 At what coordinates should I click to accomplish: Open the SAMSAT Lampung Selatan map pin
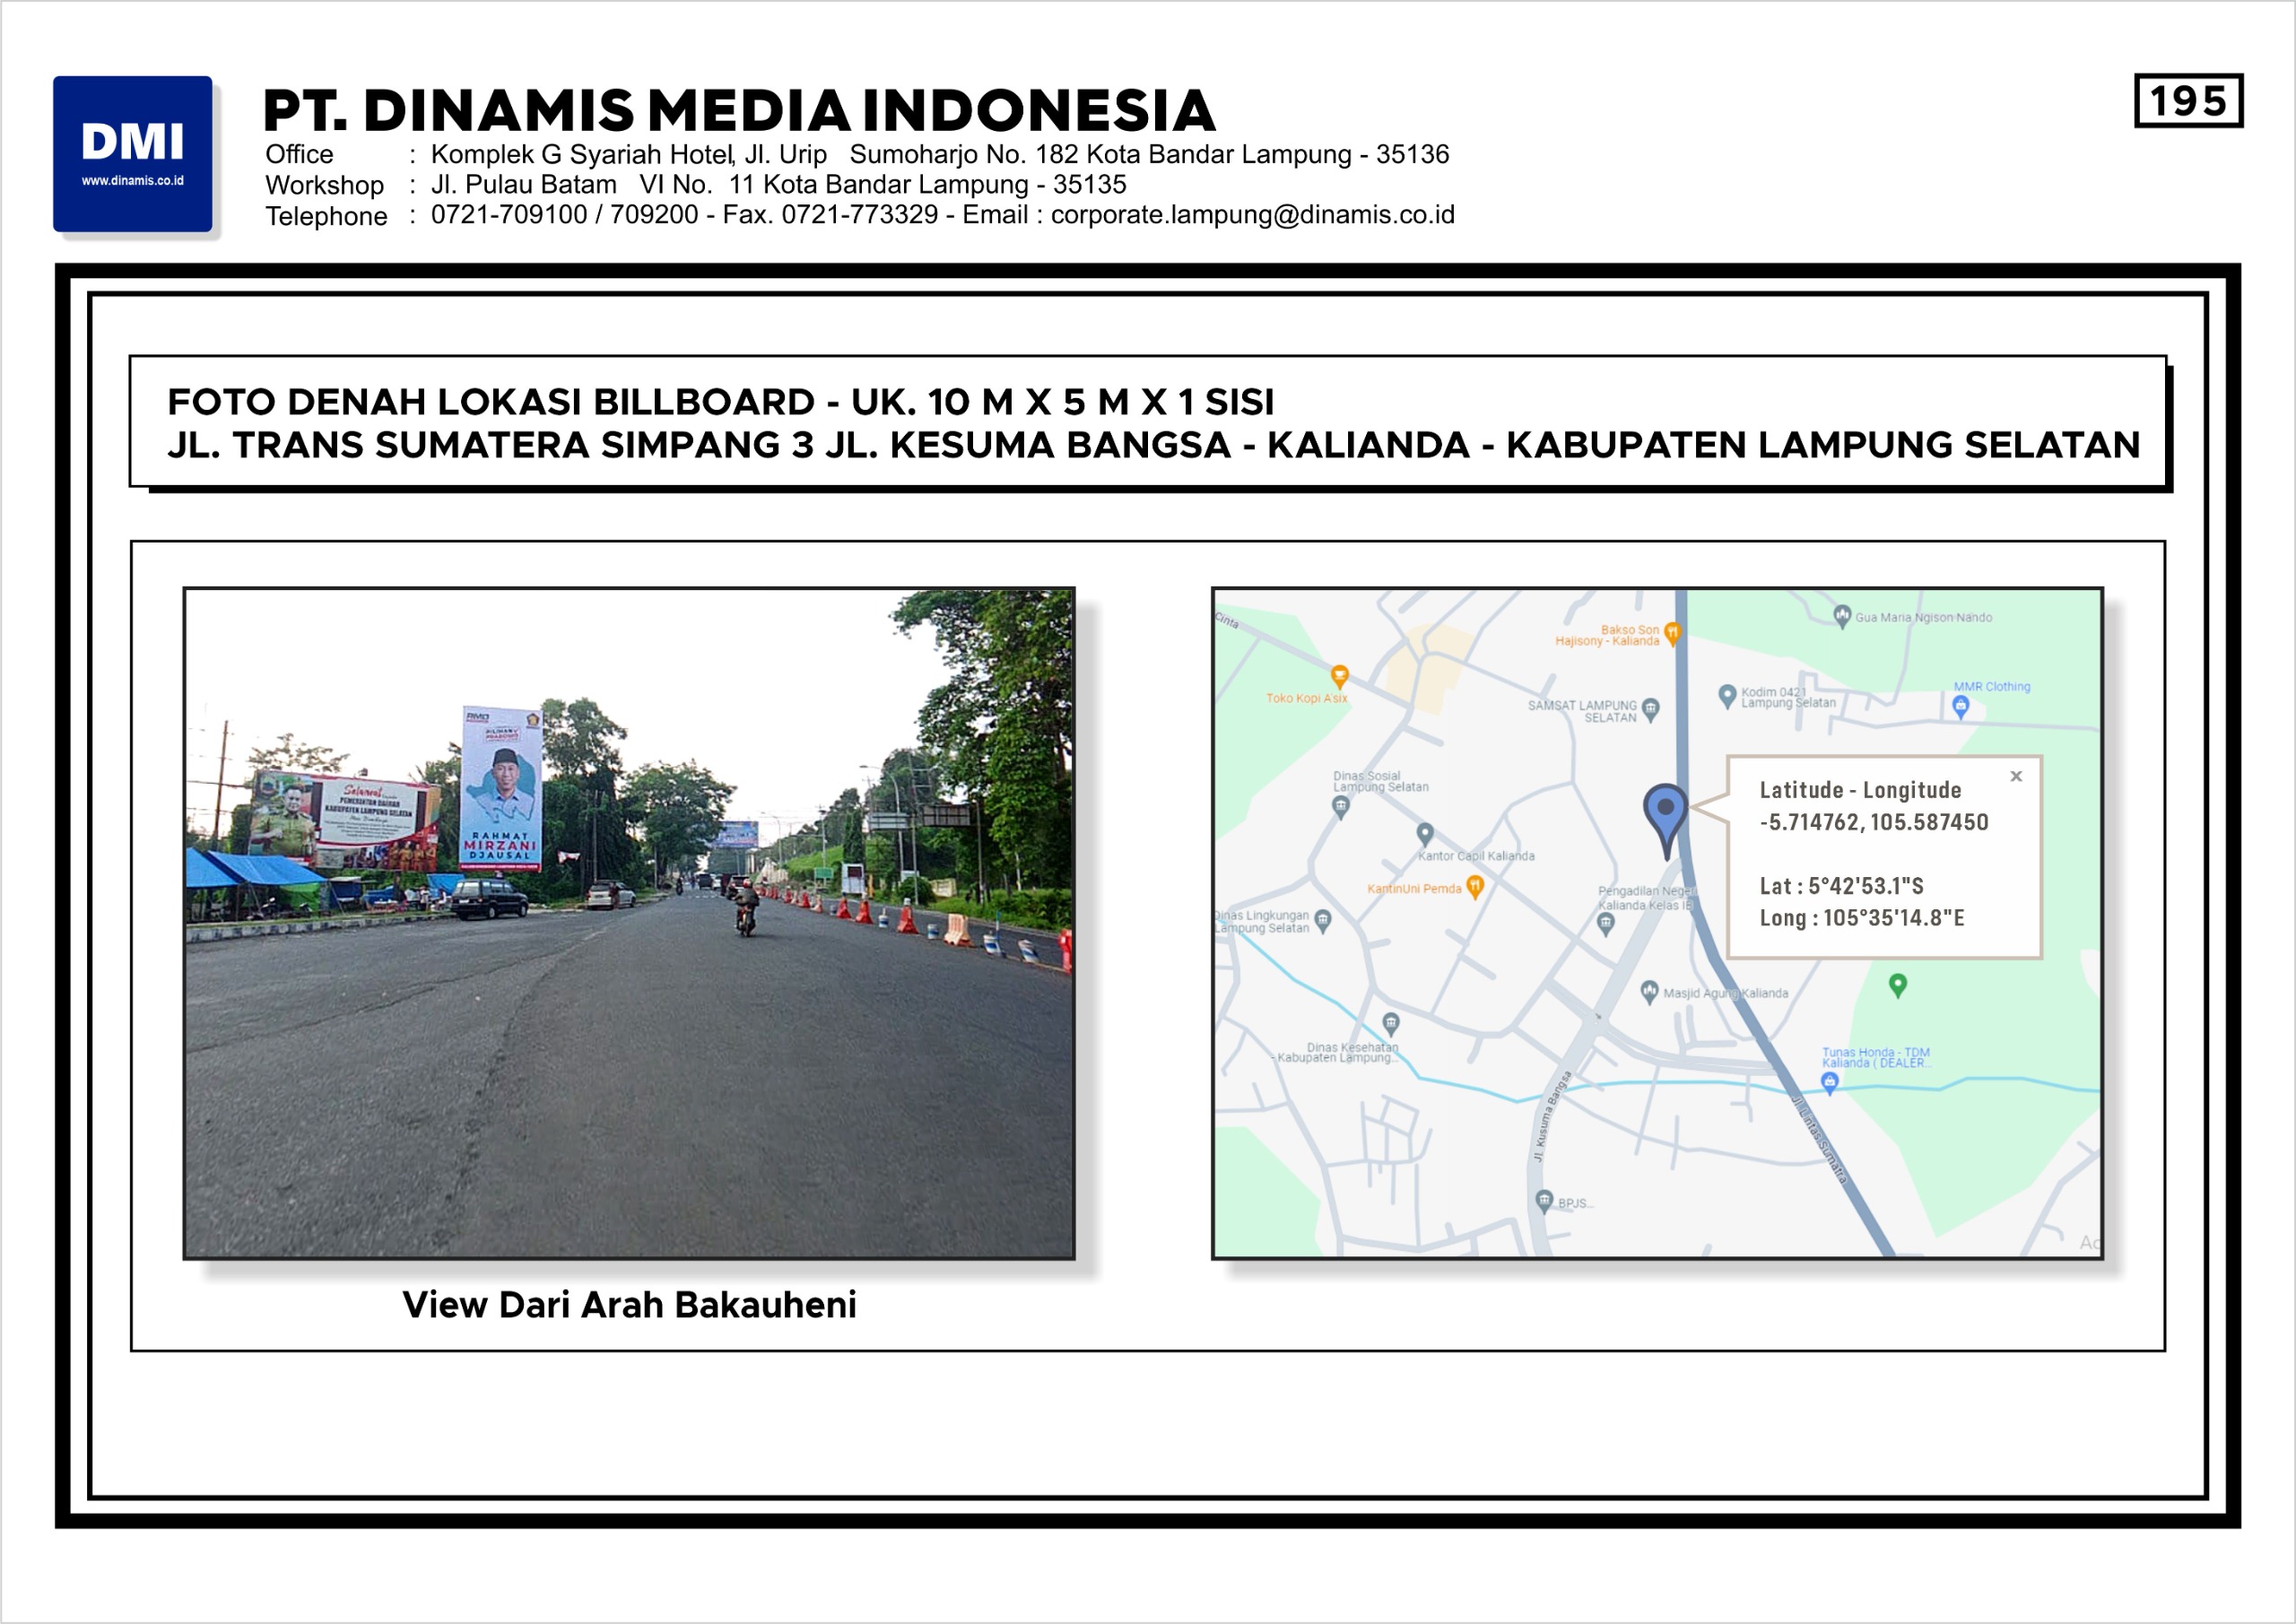tap(1650, 710)
